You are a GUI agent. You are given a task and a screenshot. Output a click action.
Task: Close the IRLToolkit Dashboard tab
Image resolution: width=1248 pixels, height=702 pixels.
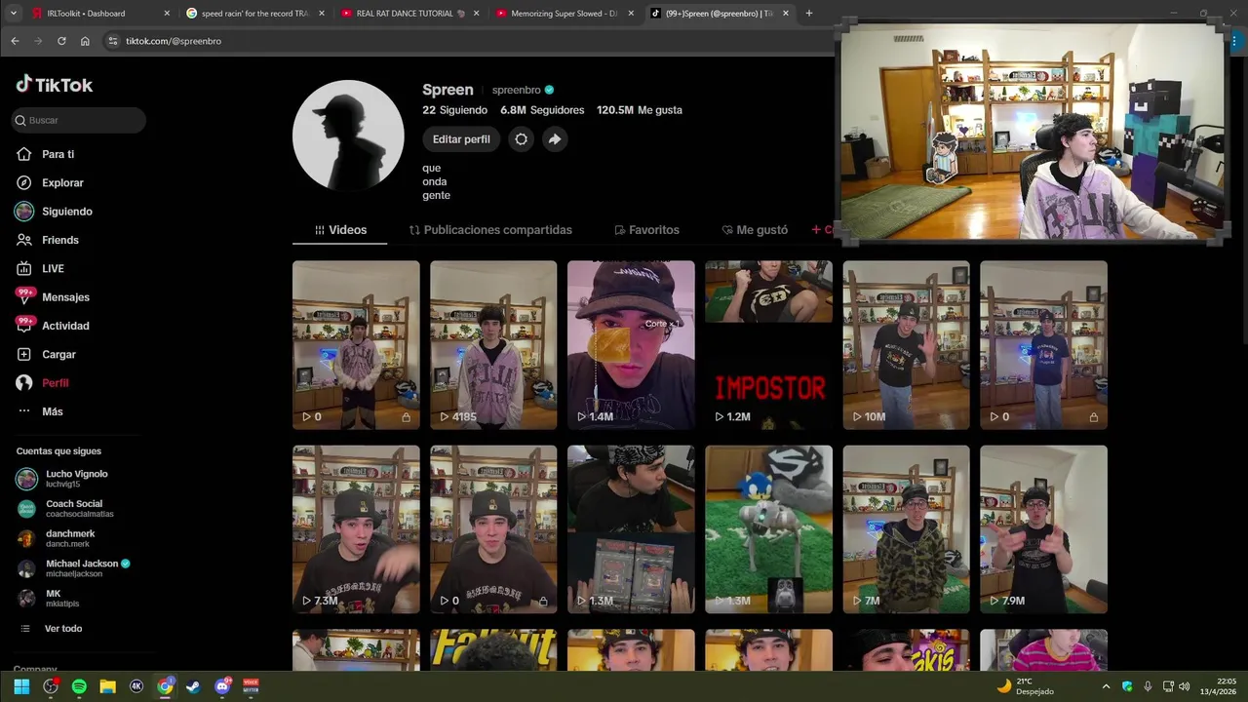167,14
